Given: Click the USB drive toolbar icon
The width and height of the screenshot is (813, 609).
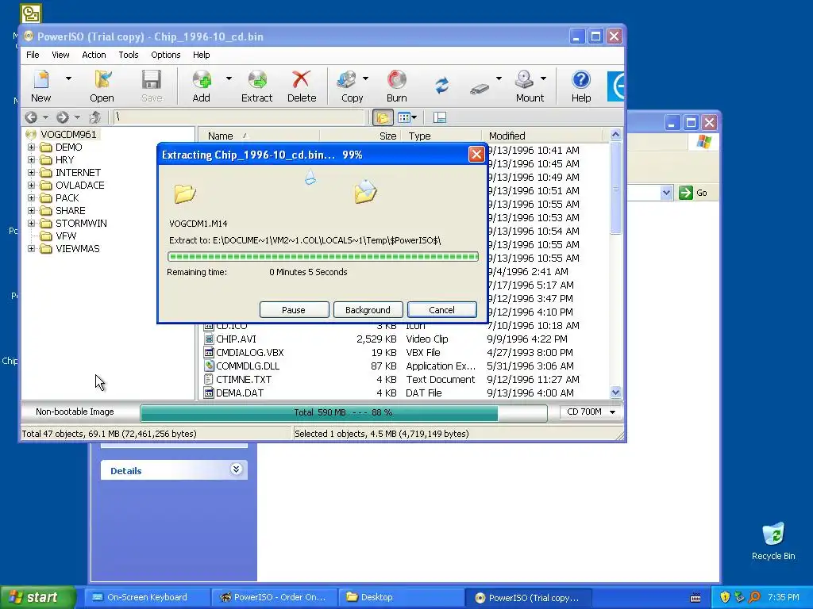Looking at the screenshot, I should pyautogui.click(x=480, y=89).
